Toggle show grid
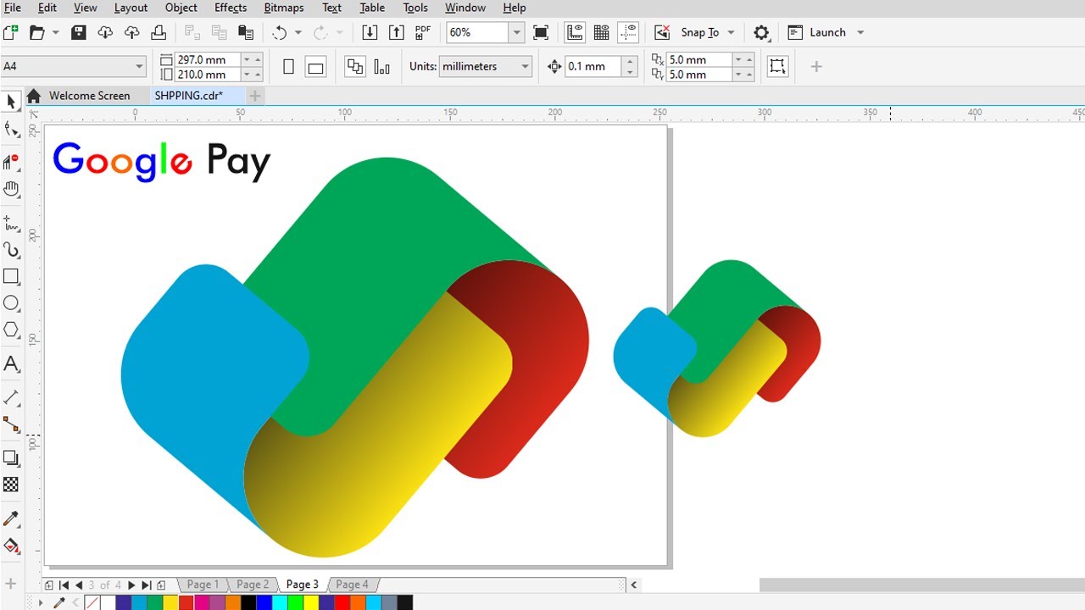 point(602,32)
